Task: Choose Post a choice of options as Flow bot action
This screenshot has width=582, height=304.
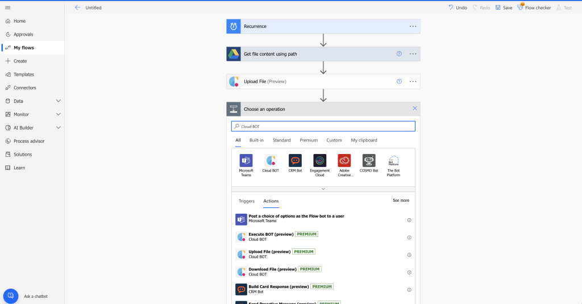Action: [323, 219]
